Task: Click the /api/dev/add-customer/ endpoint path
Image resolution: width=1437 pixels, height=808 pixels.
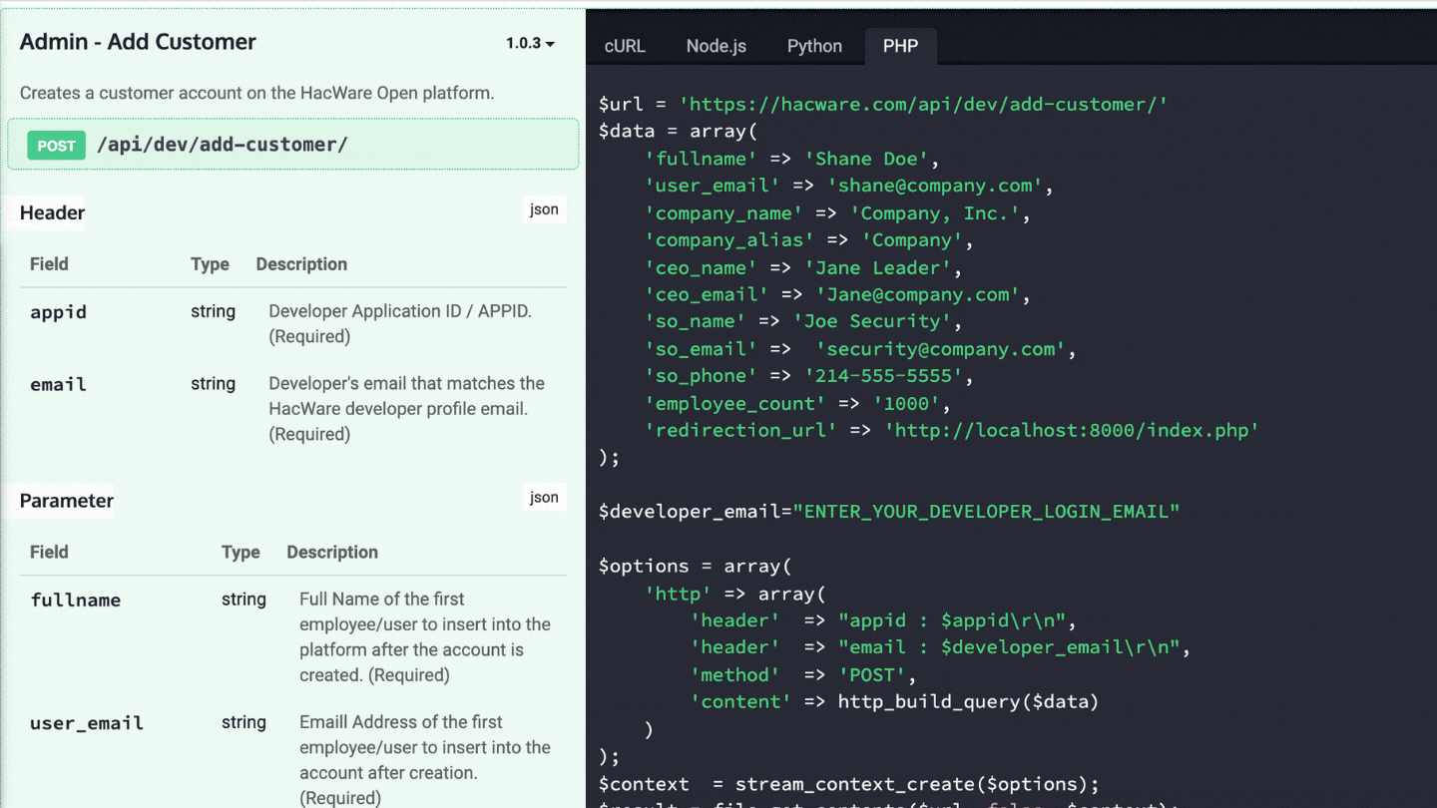Action: tap(223, 145)
